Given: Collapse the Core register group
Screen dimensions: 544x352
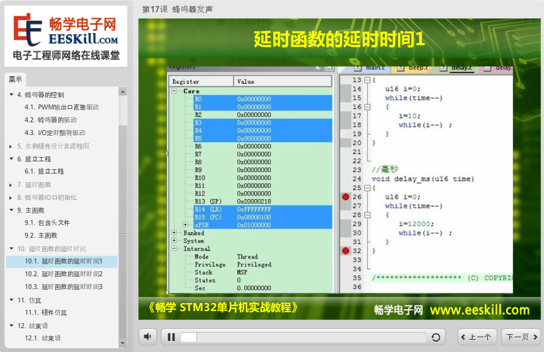Looking at the screenshot, I should pos(174,91).
